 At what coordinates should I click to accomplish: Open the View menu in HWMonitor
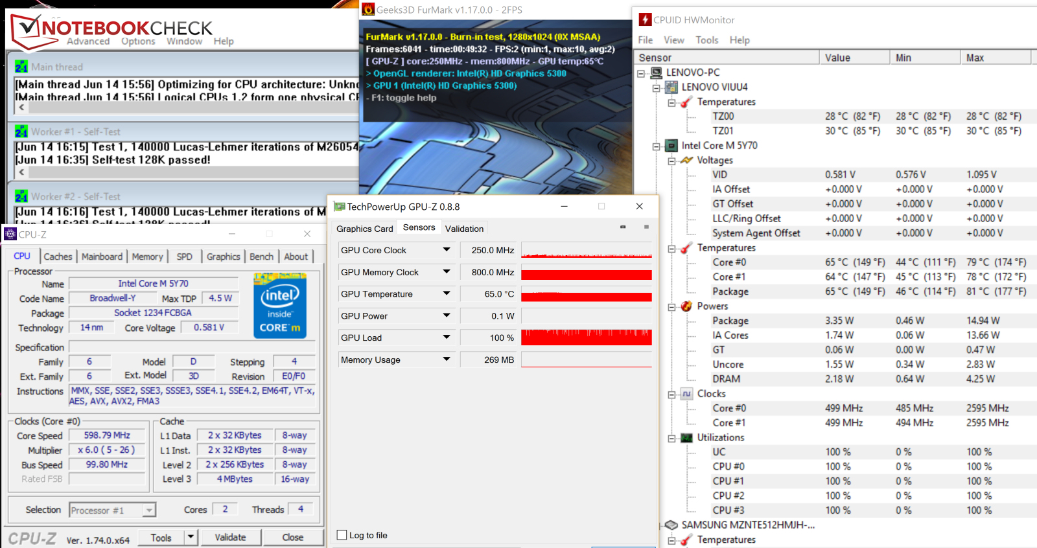point(673,40)
